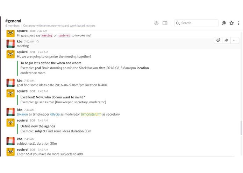Click the magnifying glass search icon
Screen dimensions: 243x173
(178, 23)
